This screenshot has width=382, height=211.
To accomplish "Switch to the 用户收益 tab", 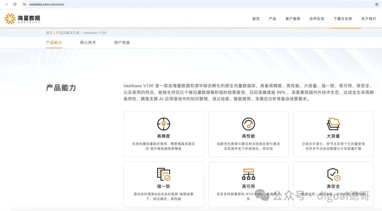I will (x=122, y=43).
